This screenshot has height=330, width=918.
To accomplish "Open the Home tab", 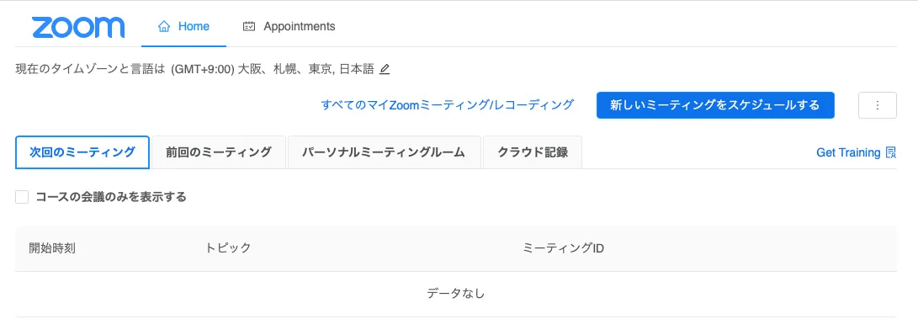I will [x=183, y=27].
